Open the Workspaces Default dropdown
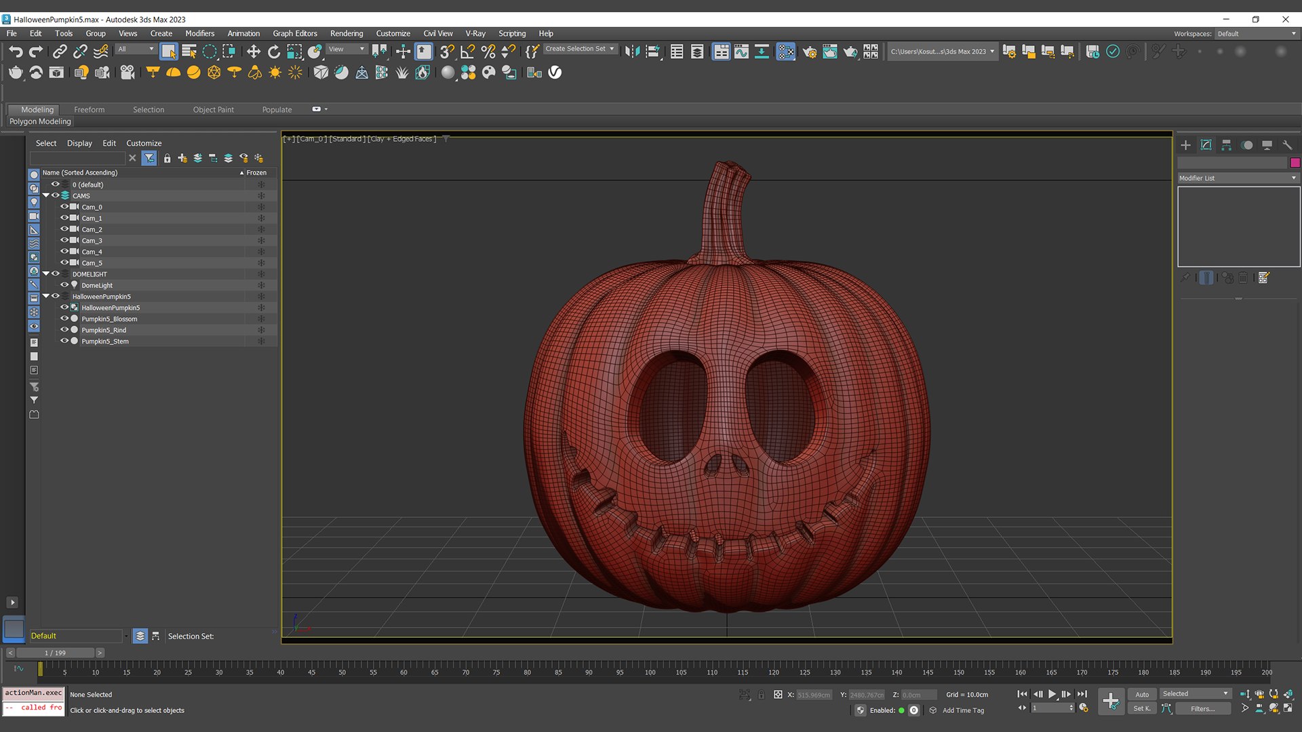This screenshot has height=732, width=1302. pos(1257,33)
